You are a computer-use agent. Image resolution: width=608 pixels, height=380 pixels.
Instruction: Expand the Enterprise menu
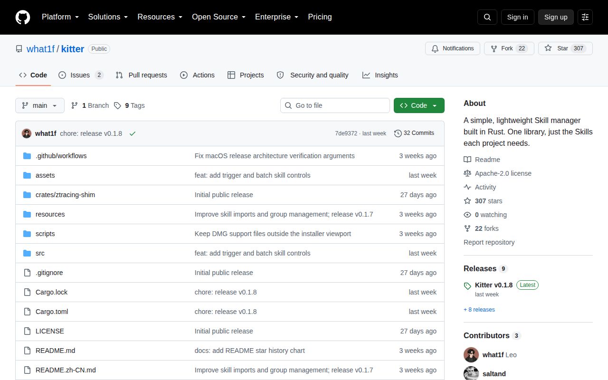[x=277, y=17]
